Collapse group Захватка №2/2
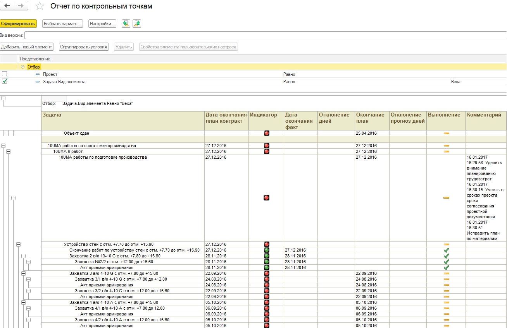The width and height of the screenshot is (507, 329). 28,262
